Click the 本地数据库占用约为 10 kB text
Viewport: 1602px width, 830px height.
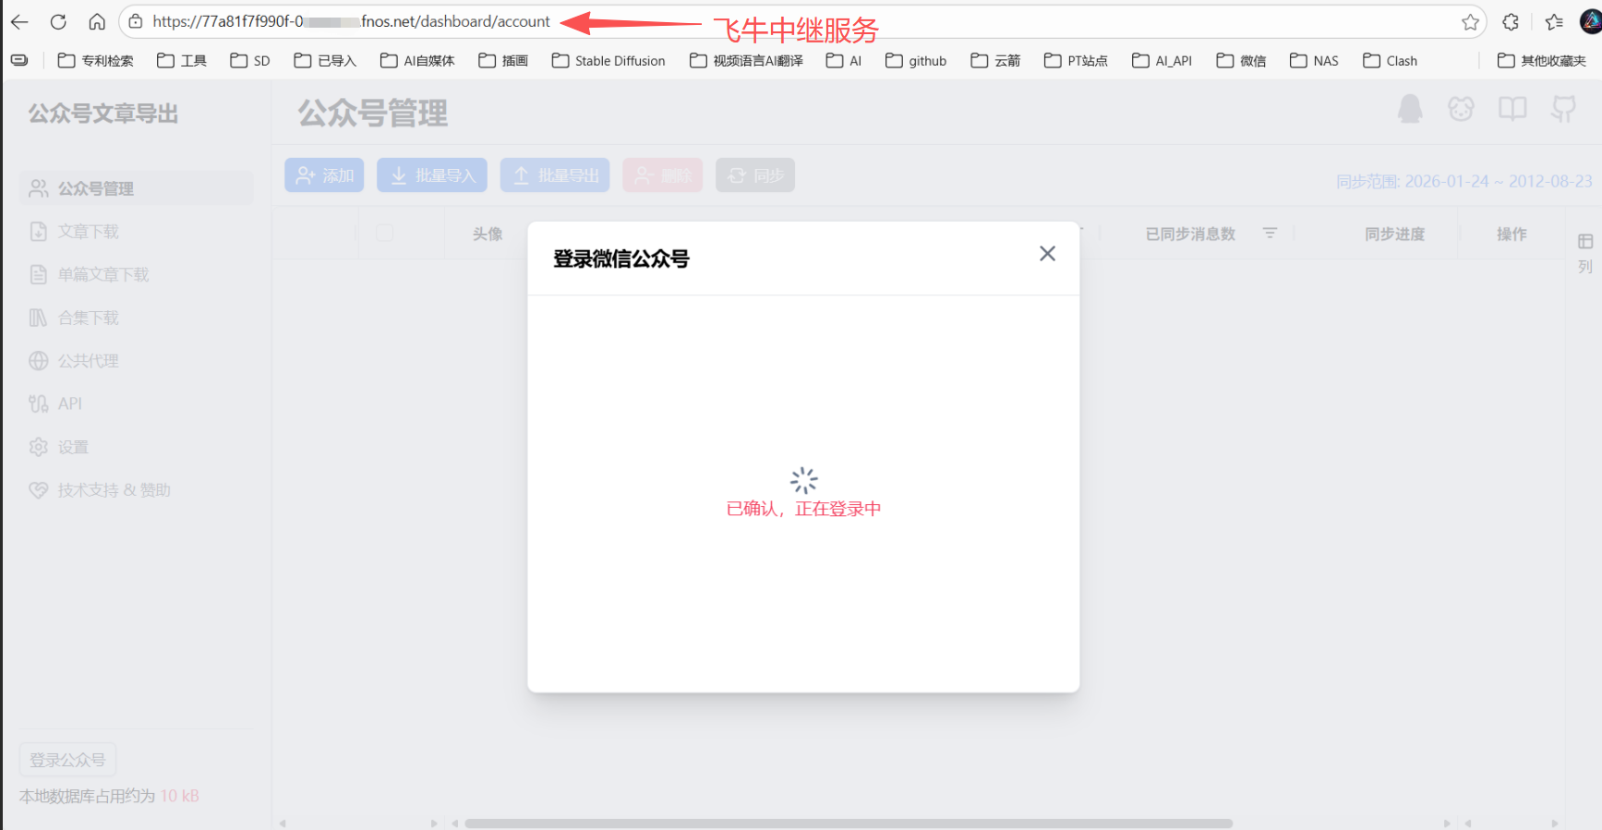coord(109,796)
